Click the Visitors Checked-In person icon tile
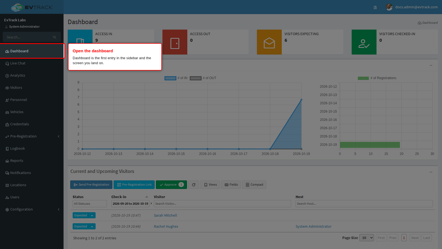 pos(364,42)
